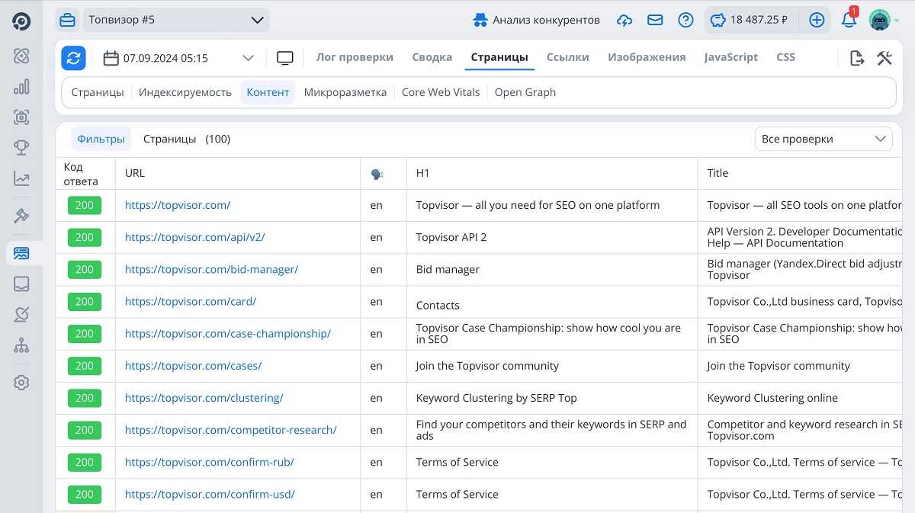Screen dimensions: 915x513
Task: Open the gear settings icon in the sidebar
Action: 21,383
